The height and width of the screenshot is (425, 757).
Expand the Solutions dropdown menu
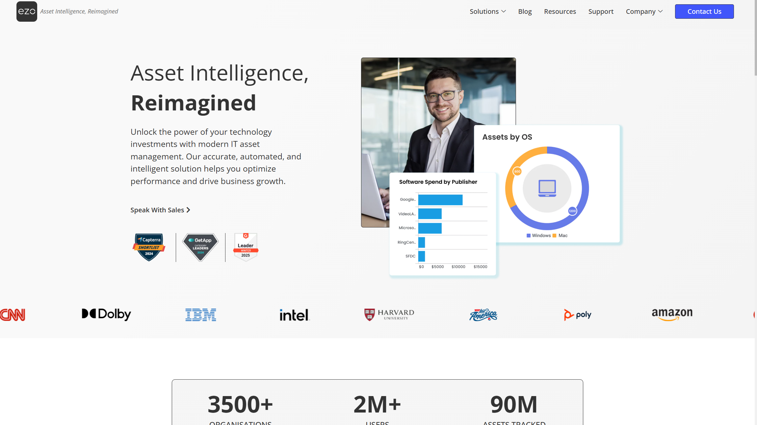(x=487, y=12)
